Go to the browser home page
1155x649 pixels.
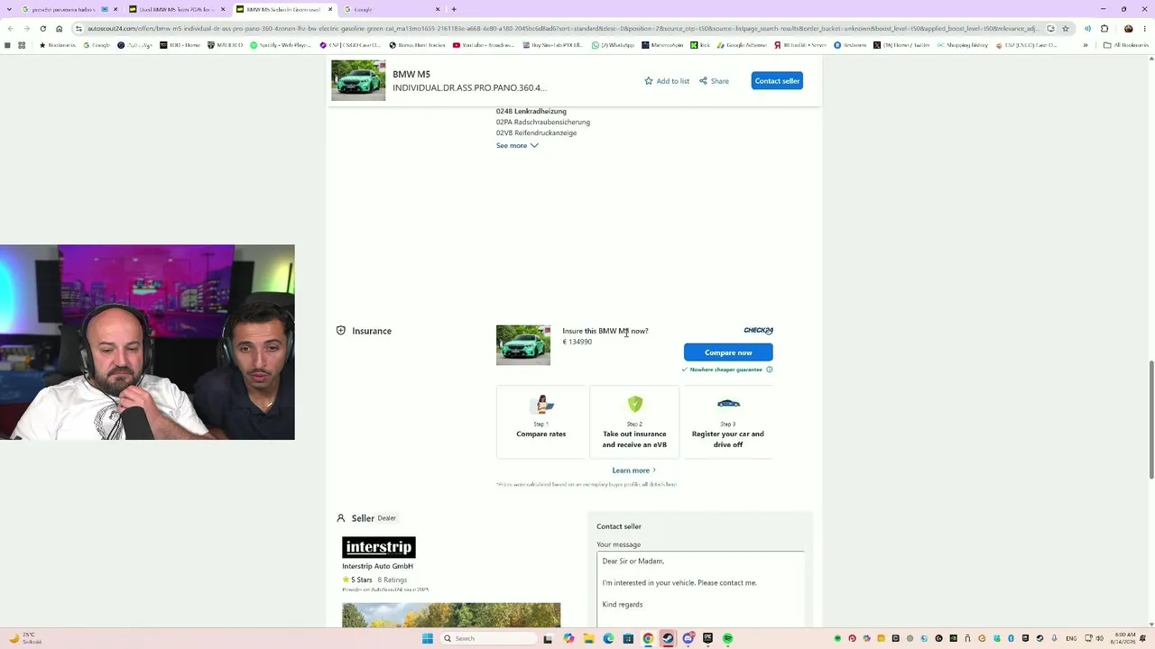pyautogui.click(x=60, y=28)
